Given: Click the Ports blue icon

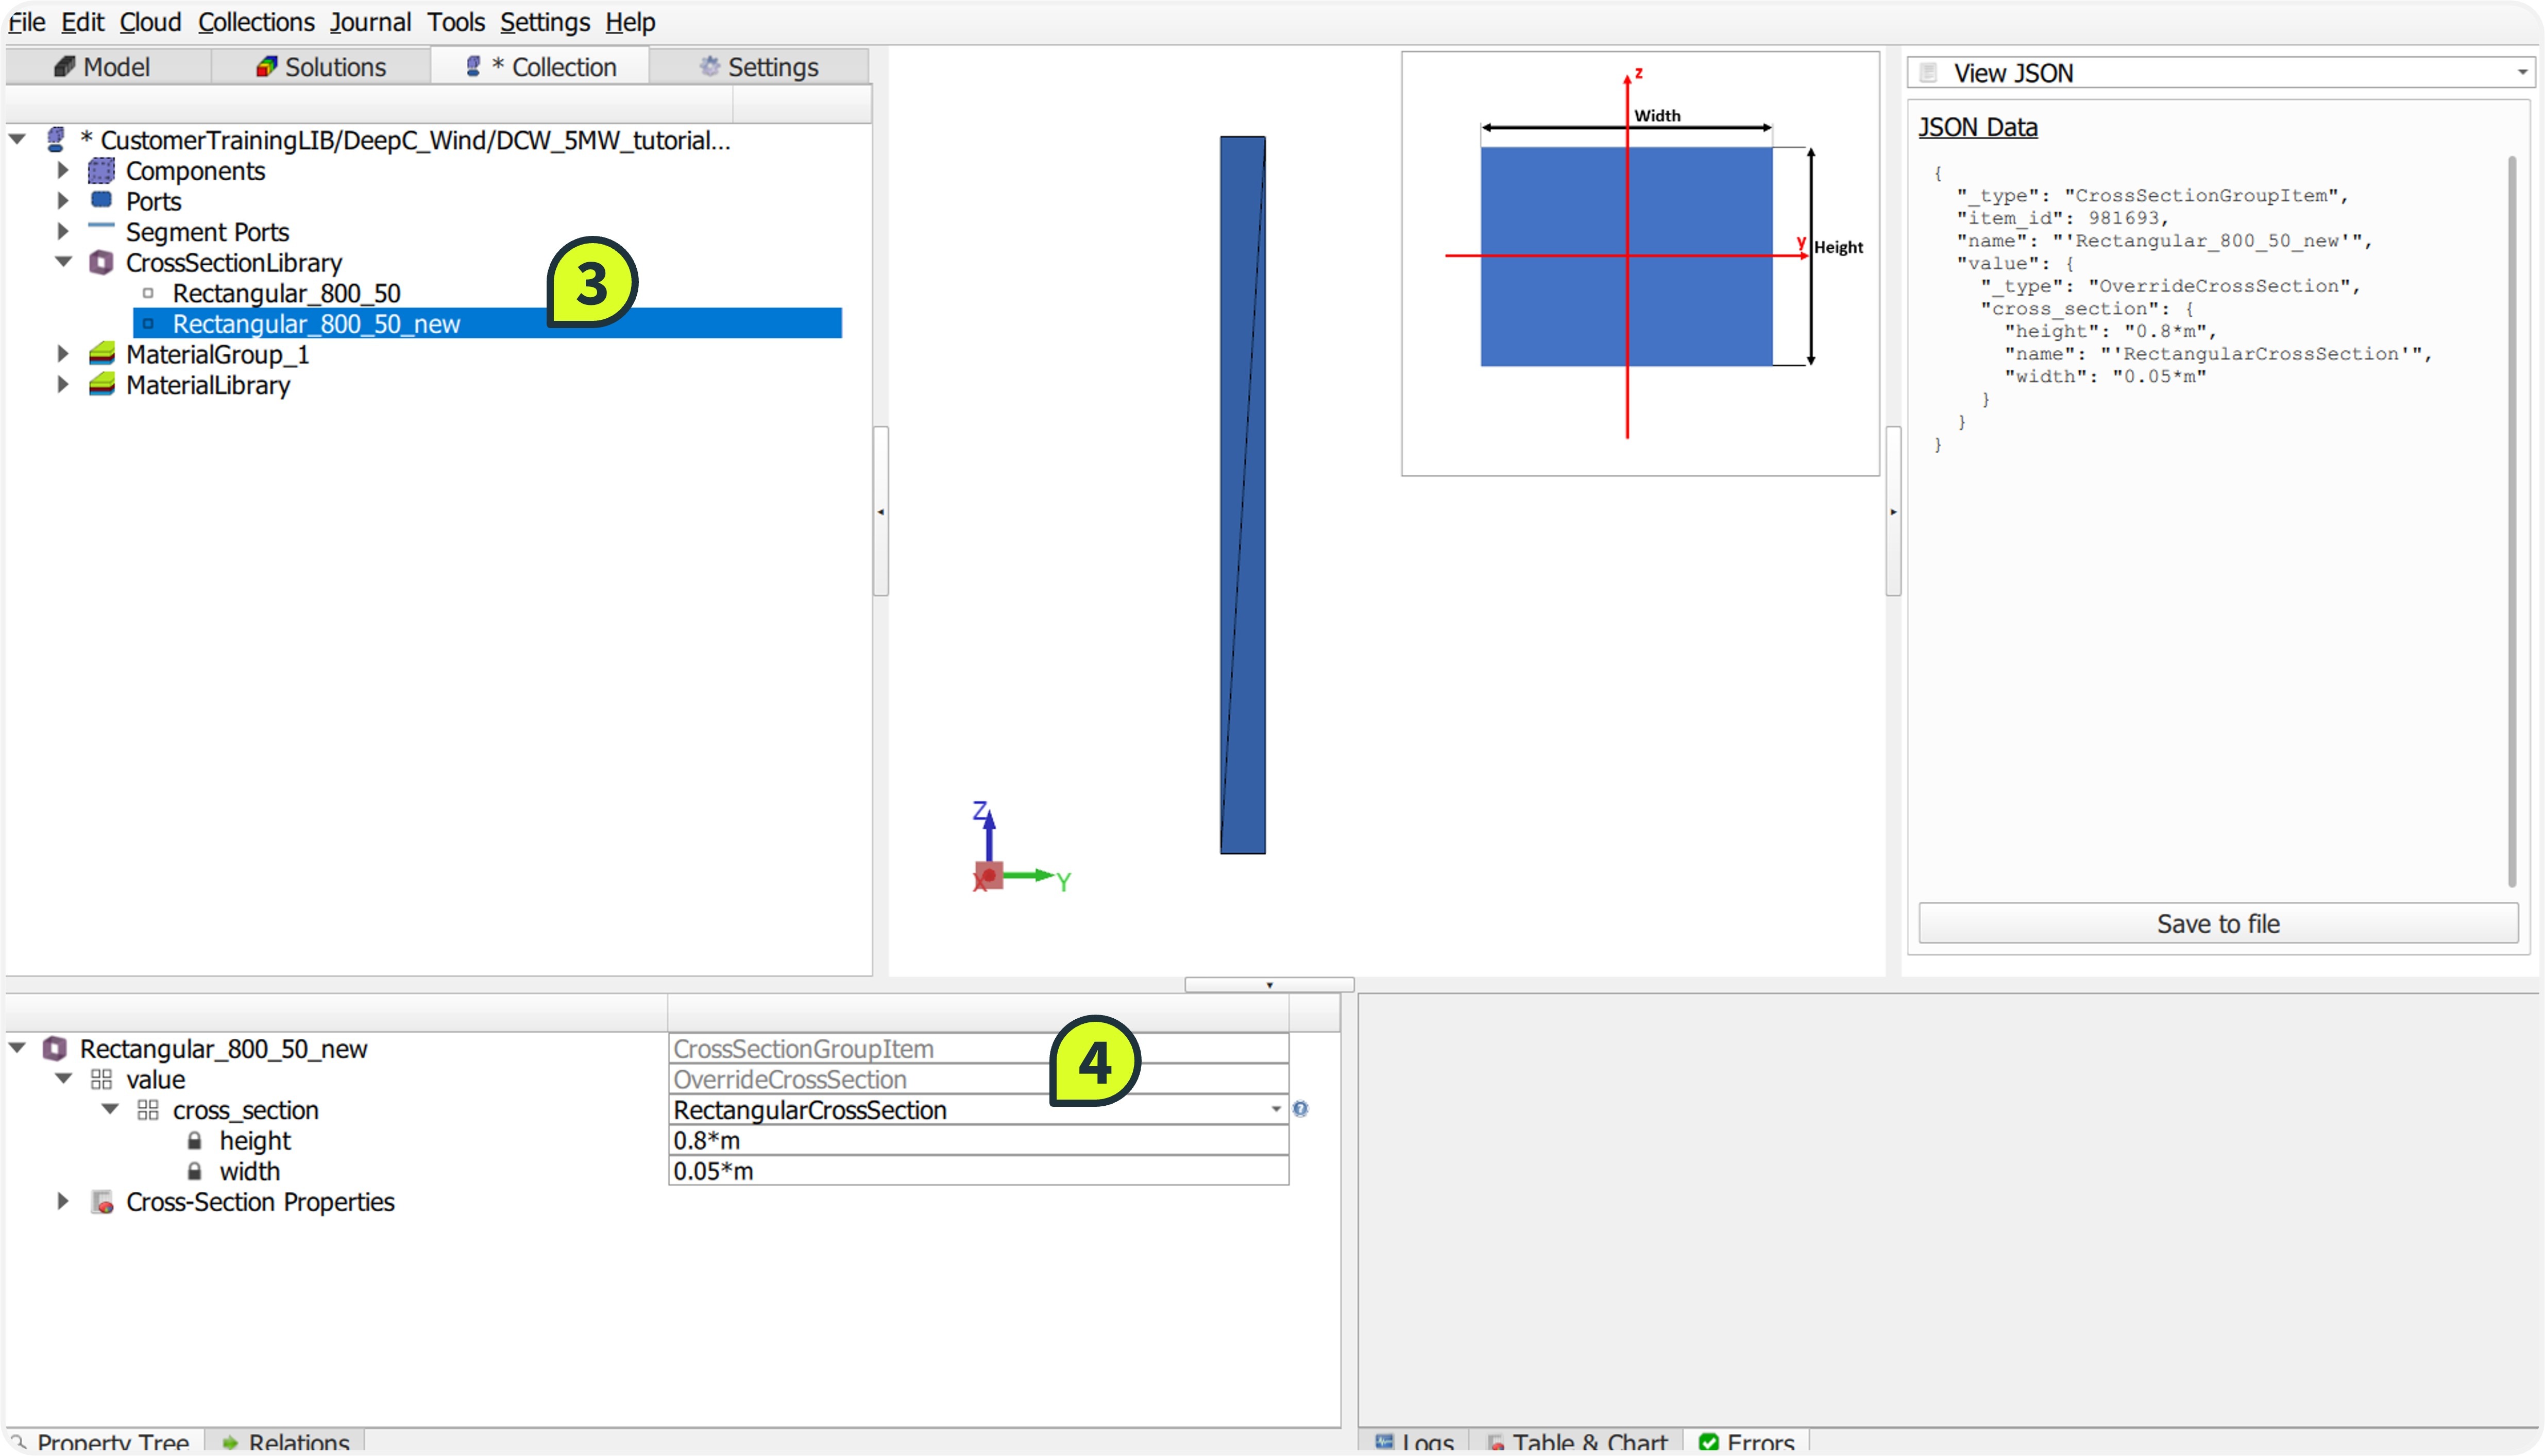Looking at the screenshot, I should coord(101,199).
